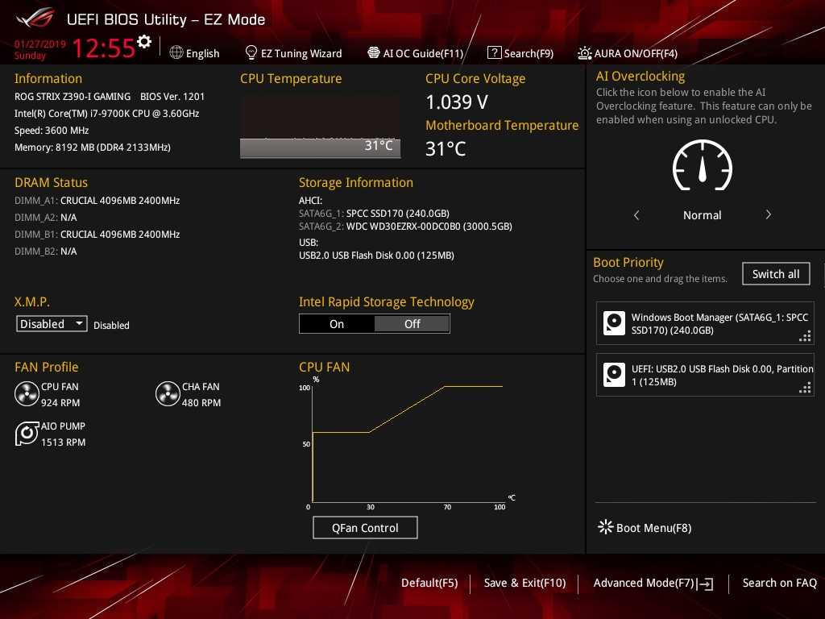This screenshot has height=619, width=825.
Task: Open the X.M.P. Disabled dropdown
Action: click(x=52, y=324)
